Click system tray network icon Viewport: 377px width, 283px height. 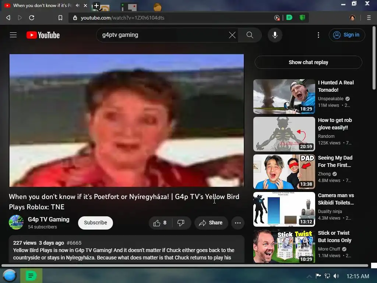(327, 276)
